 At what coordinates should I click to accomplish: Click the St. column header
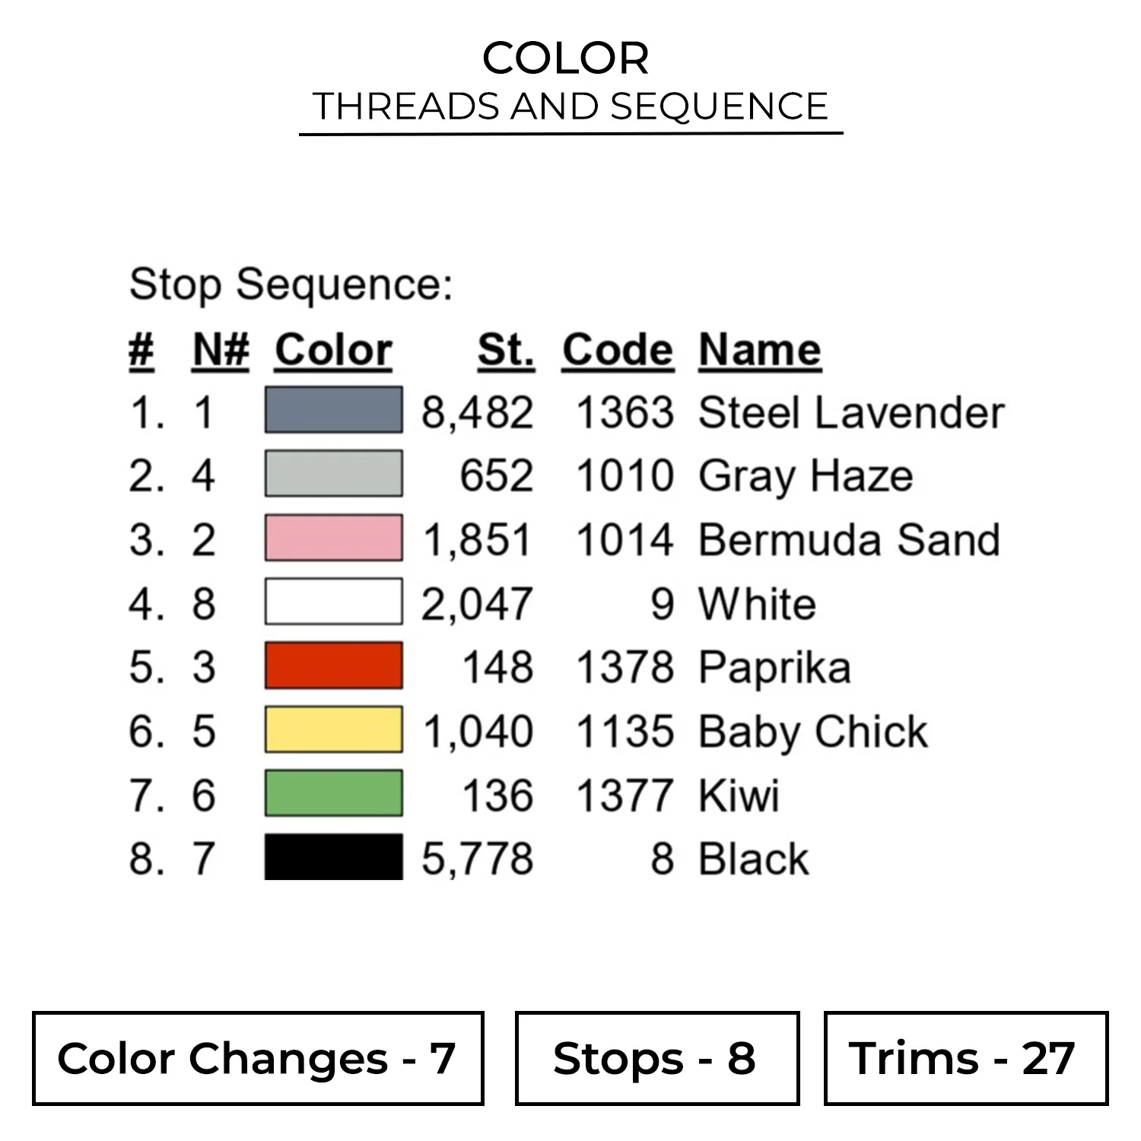click(506, 351)
